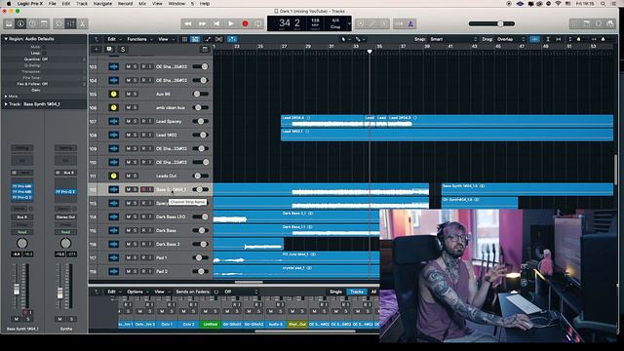Viewport: 624px width, 351px height.
Task: Adjust the Dark Bass LFO track volume slider
Action: (x=200, y=216)
